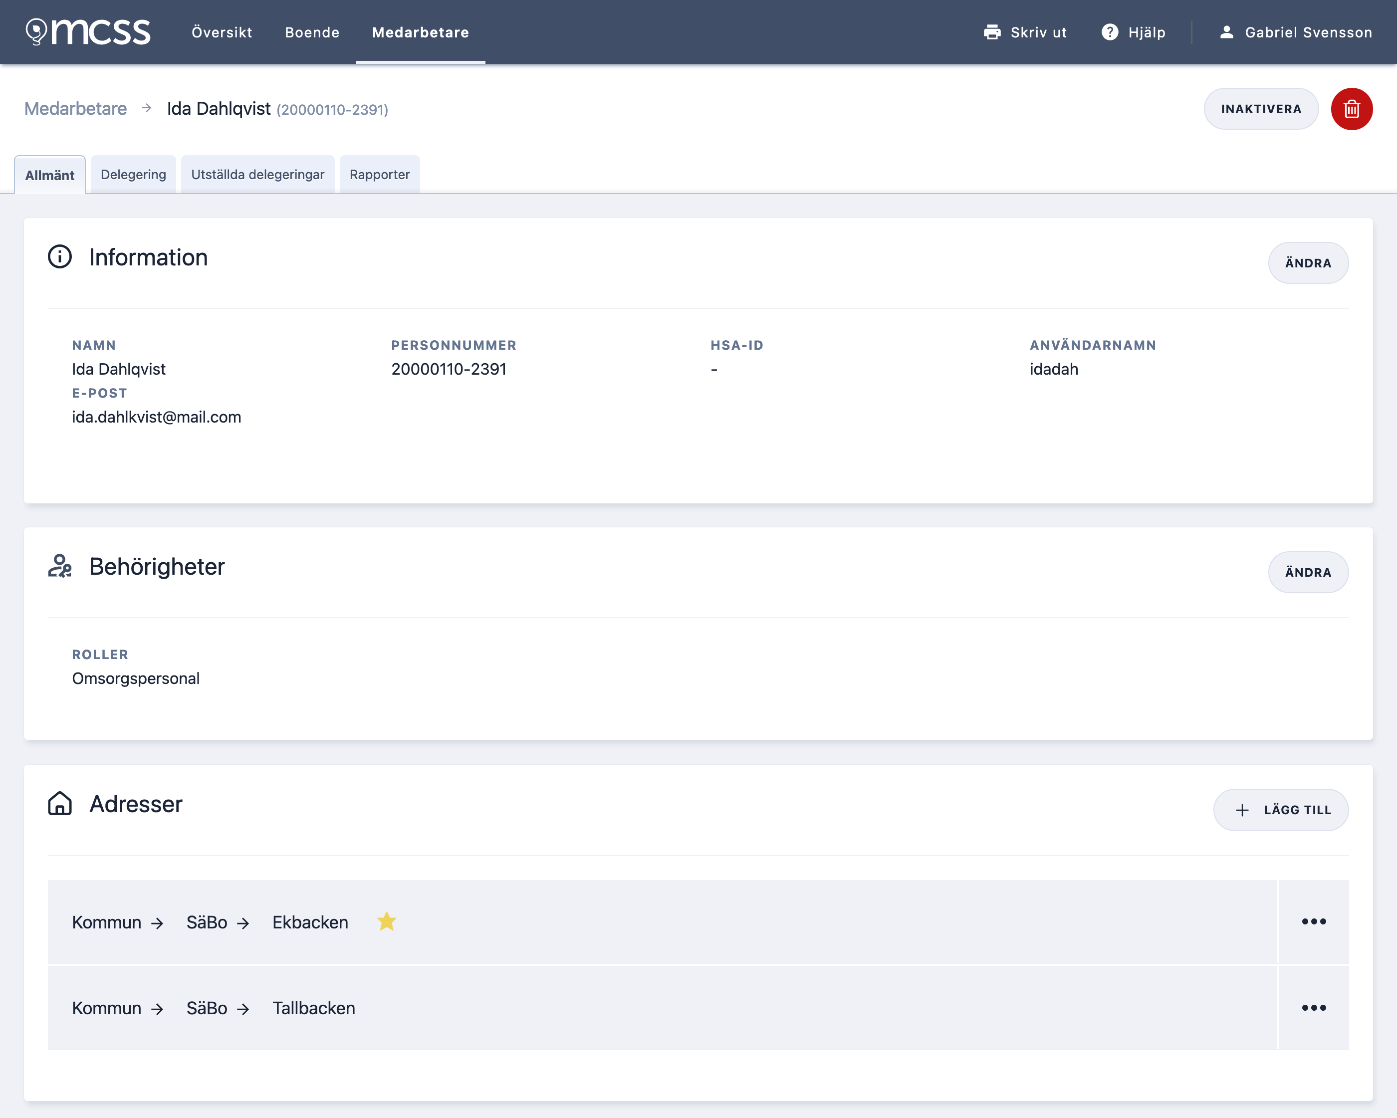Screen dimensions: 1397x1118
Task: Click arrow after SäBo in Tallbacken row
Action: tap(243, 1009)
